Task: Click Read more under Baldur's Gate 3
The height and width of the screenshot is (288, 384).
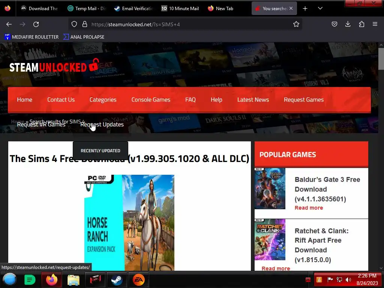Action: click(309, 208)
